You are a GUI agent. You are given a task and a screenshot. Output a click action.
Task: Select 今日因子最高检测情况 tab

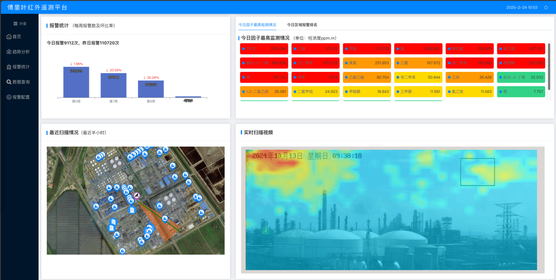pos(257,25)
